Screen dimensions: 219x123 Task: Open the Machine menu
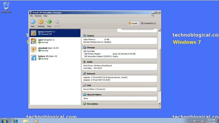pos(38,16)
